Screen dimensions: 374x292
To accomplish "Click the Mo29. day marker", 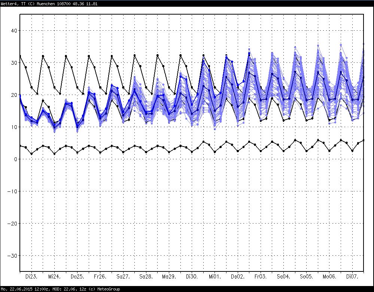I will [168, 277].
